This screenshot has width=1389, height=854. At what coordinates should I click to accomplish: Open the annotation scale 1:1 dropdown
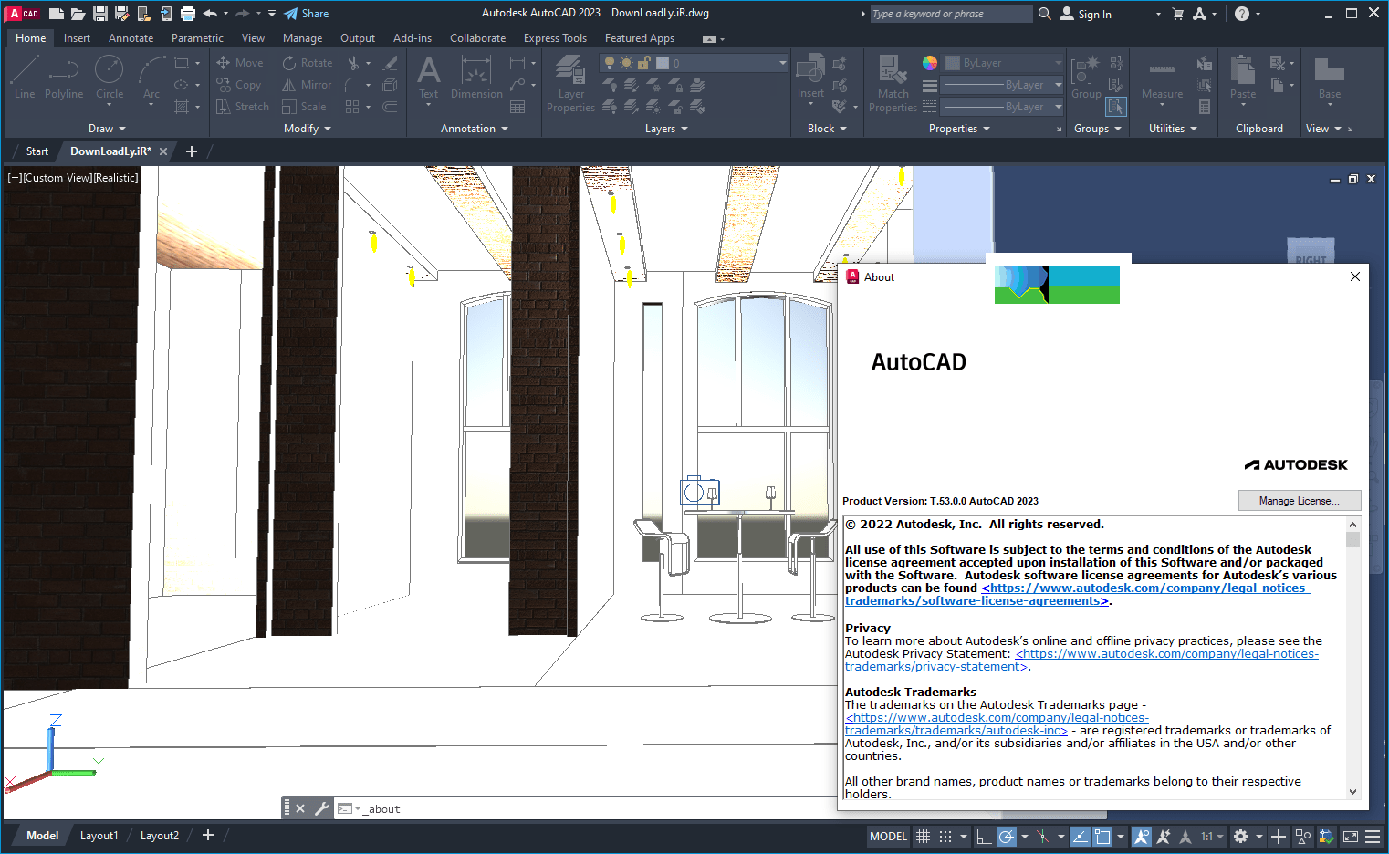(x=1212, y=836)
